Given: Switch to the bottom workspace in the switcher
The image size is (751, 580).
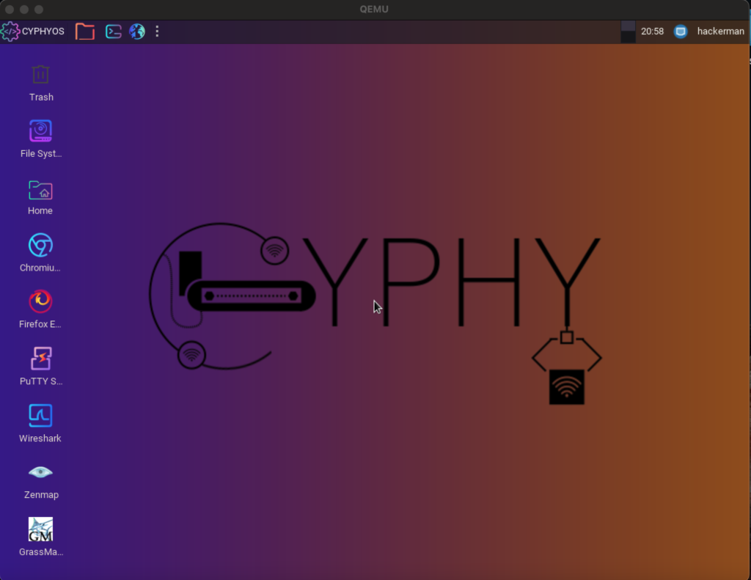Looking at the screenshot, I should [628, 37].
